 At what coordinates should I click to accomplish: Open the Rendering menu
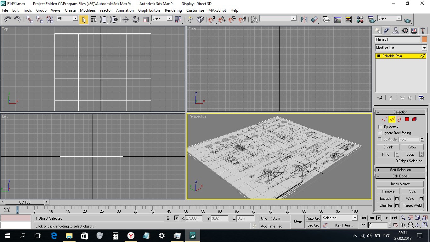pyautogui.click(x=173, y=10)
